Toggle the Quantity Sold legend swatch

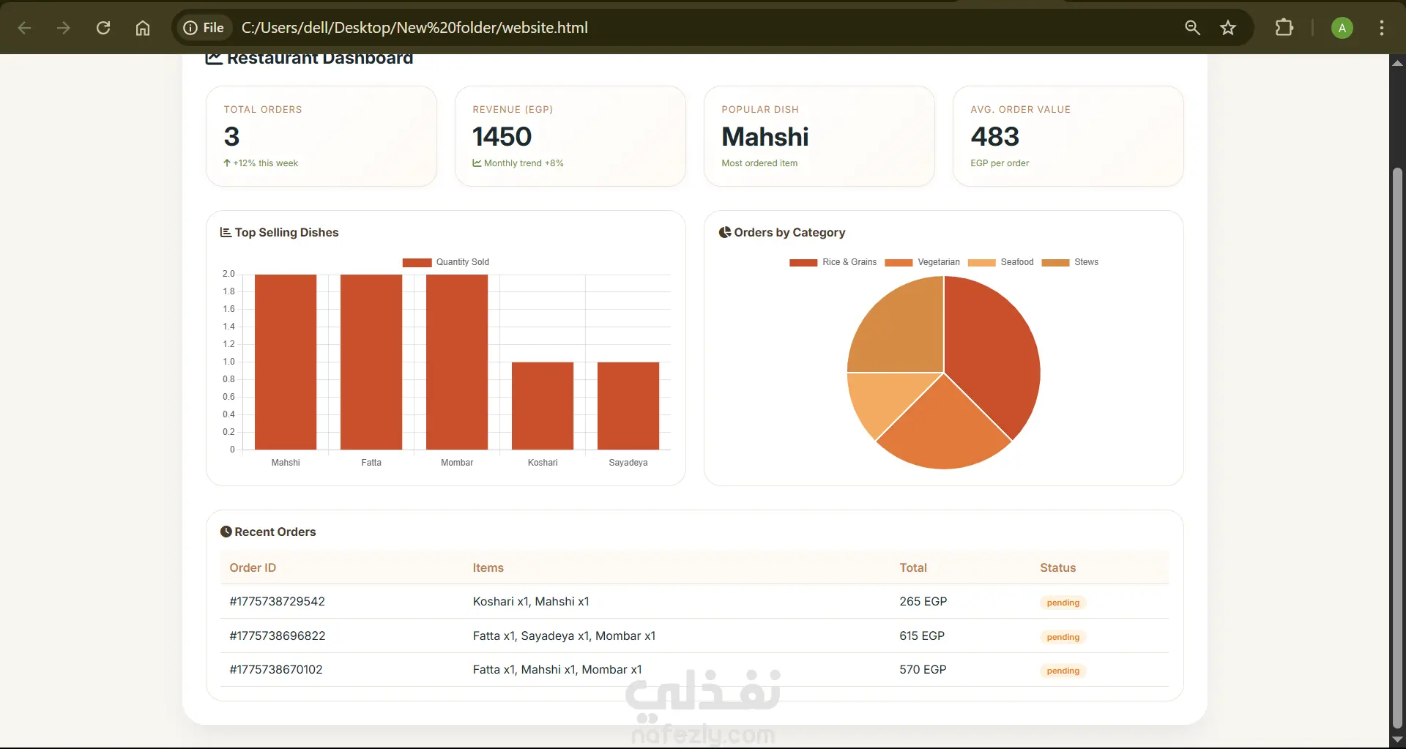(417, 262)
